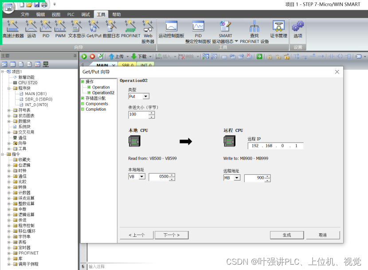
Task: Click the green Run PLC button
Action: point(84,57)
